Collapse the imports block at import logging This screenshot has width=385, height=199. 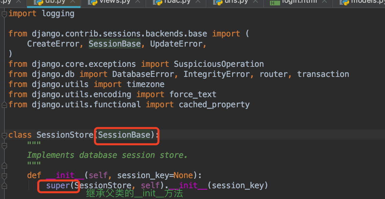click(x=4, y=15)
